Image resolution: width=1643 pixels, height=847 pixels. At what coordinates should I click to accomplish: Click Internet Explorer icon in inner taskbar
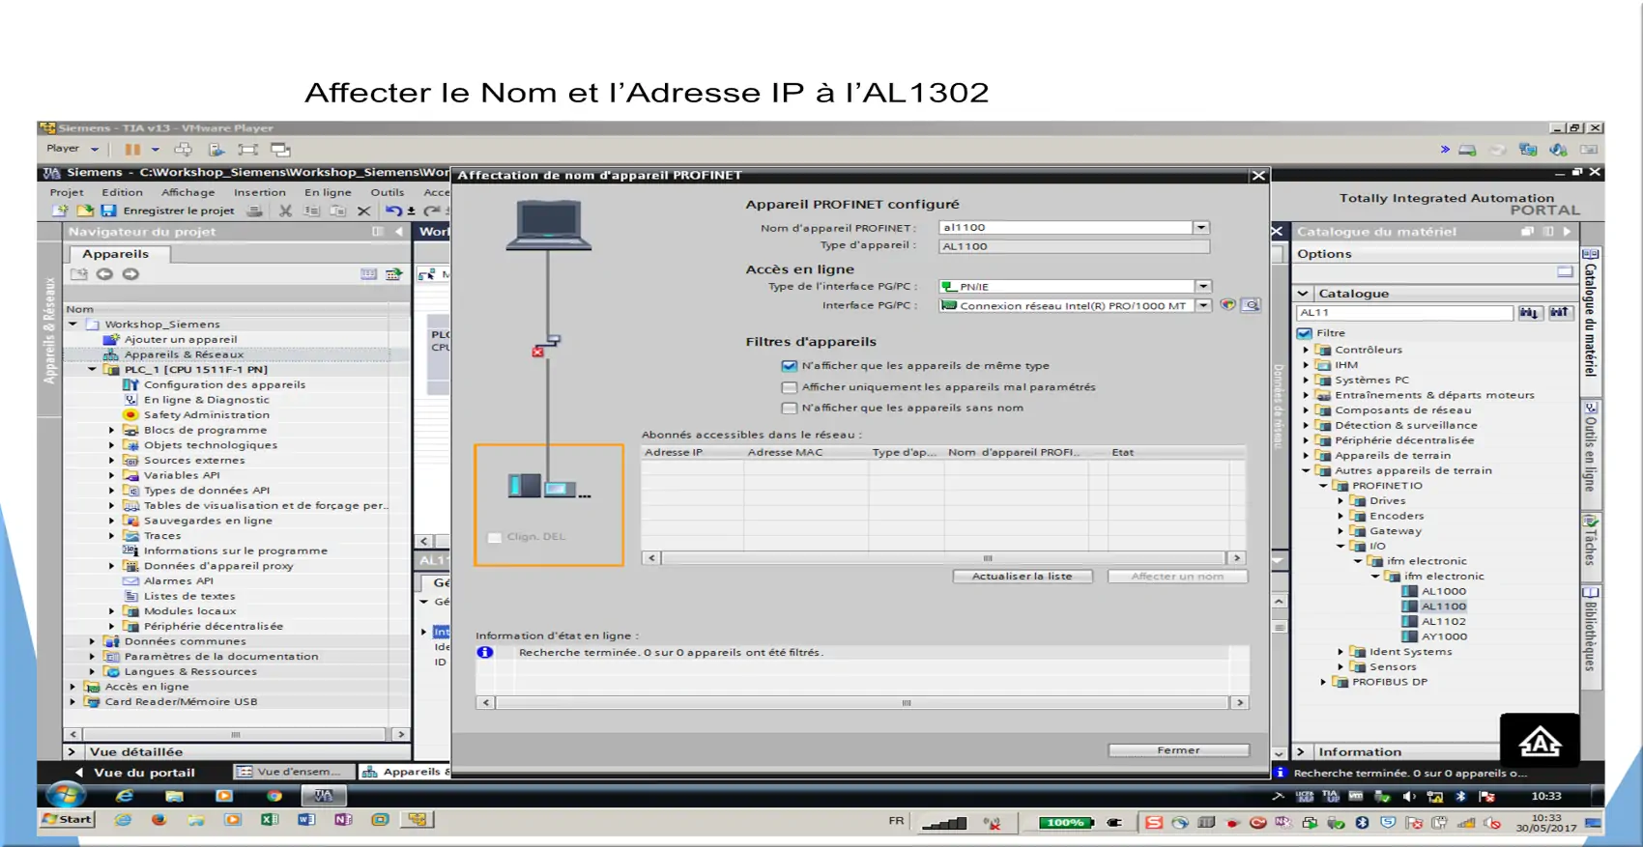125,796
